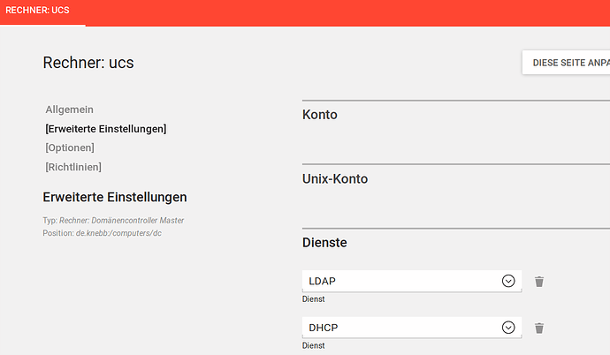Select [Erweiterte Einstellungen] in the sidebar
The height and width of the screenshot is (355, 610).
(106, 129)
